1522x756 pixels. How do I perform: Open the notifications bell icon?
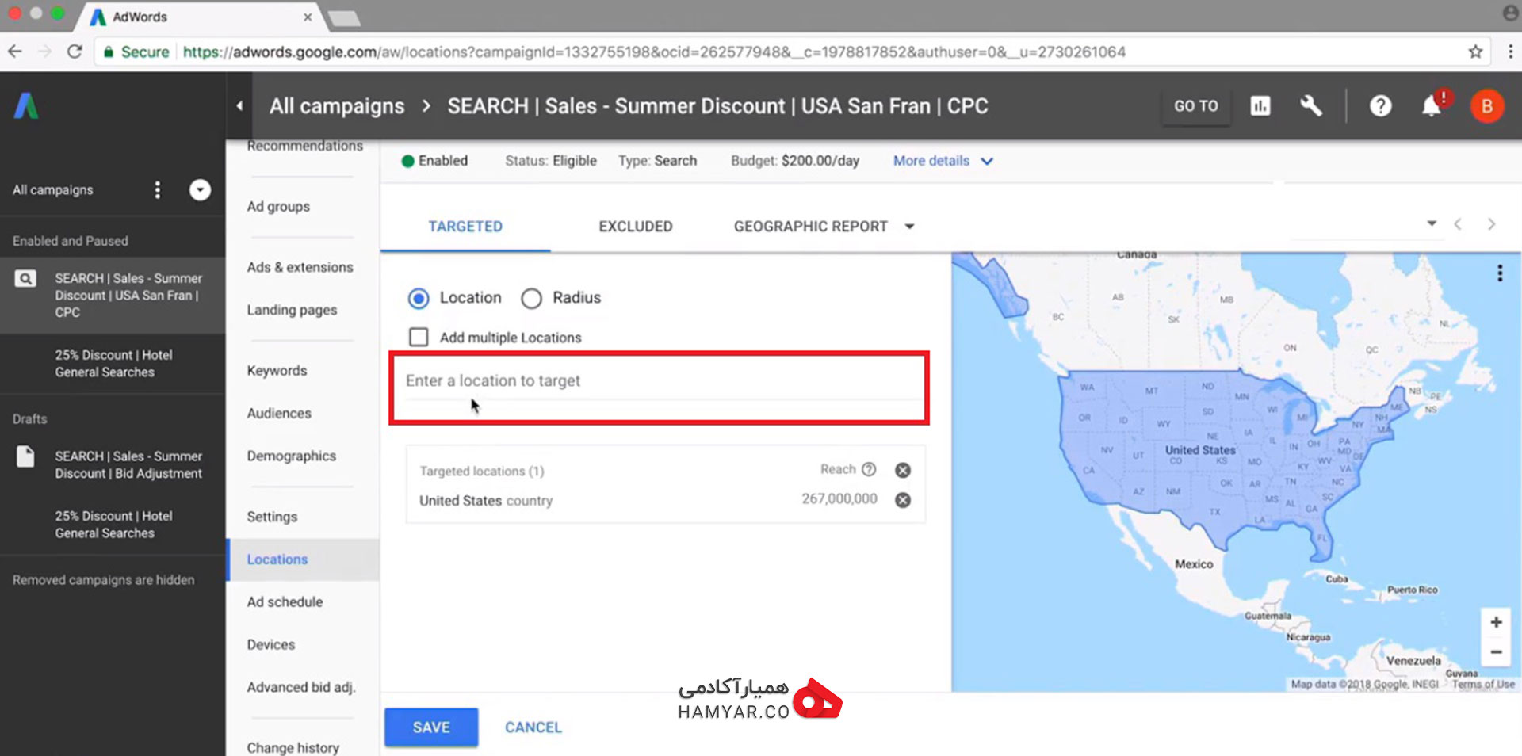(x=1432, y=105)
